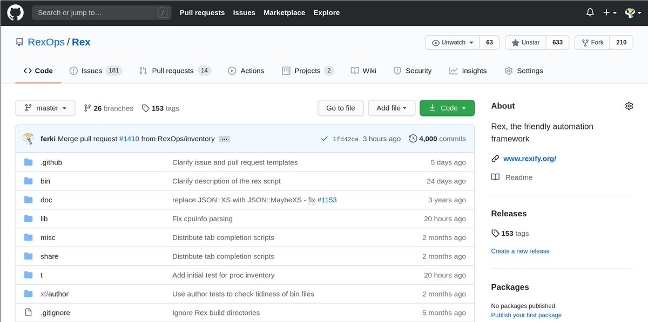This screenshot has width=648, height=322.
Task: Open the Releases heading
Action: (509, 214)
